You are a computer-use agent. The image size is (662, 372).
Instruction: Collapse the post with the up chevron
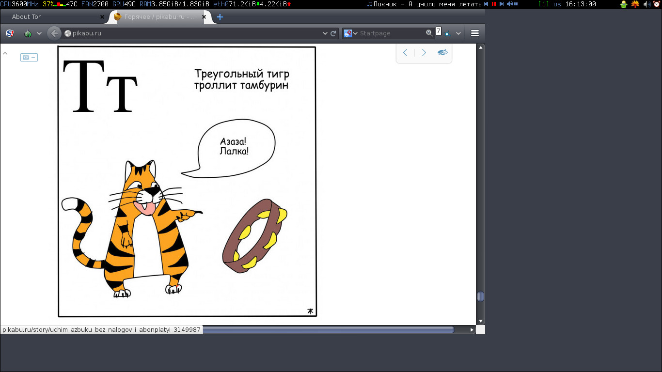(x=5, y=54)
